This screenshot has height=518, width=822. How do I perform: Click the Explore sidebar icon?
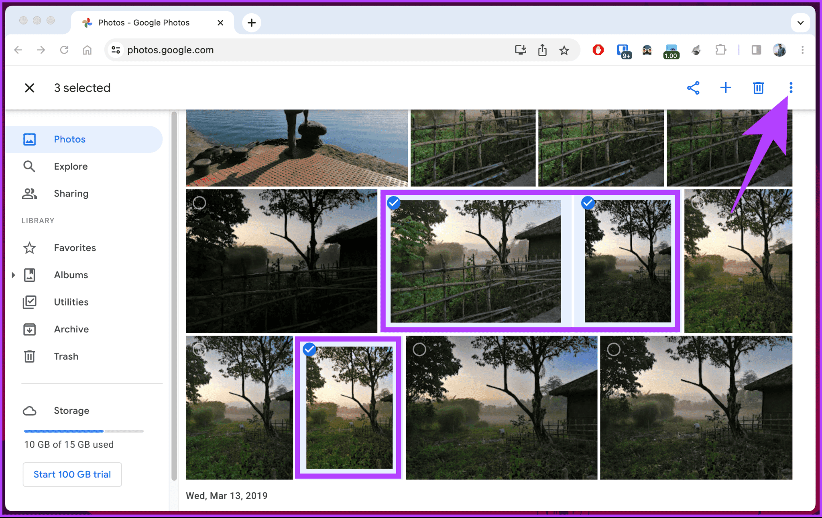(x=28, y=166)
